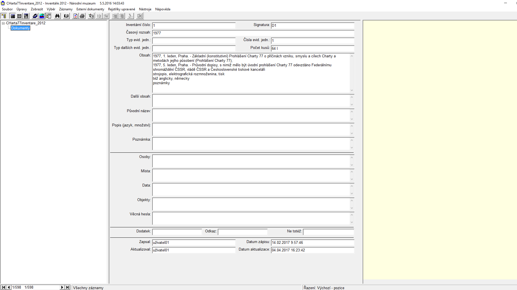Choose the combined table-form view icon
Image resolution: width=517 pixels, height=290 pixels.
(26, 16)
